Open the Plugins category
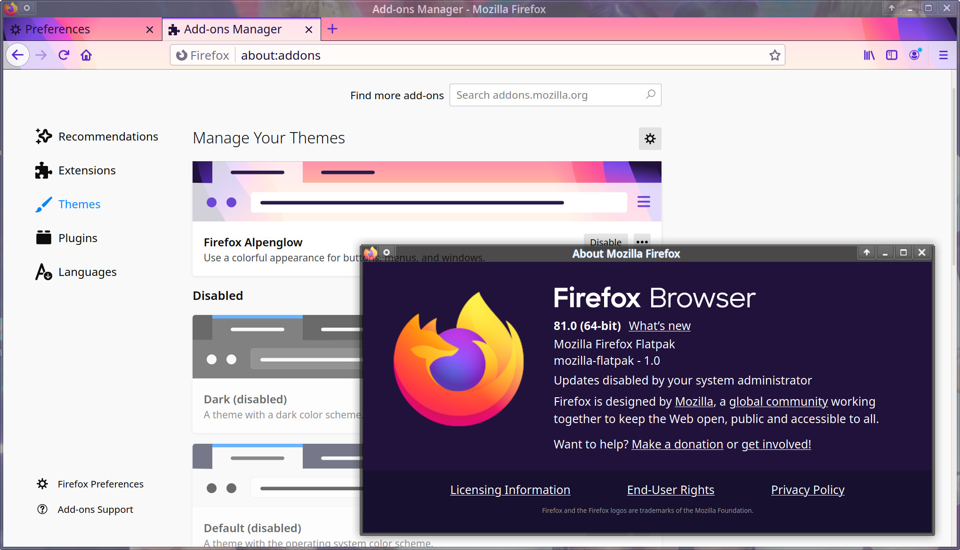The height and width of the screenshot is (550, 960). pos(78,238)
